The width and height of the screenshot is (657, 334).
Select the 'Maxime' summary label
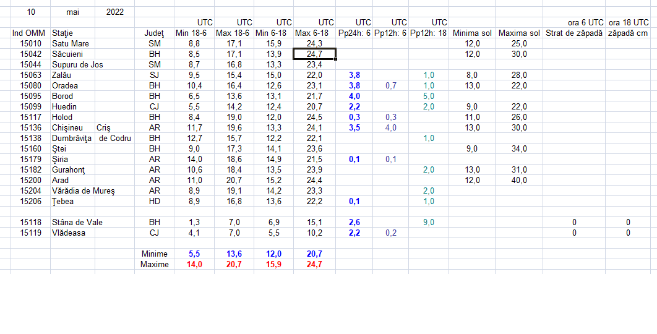point(154,265)
